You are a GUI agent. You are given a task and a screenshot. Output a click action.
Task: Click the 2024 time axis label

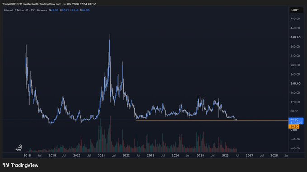[x=175, y=155]
